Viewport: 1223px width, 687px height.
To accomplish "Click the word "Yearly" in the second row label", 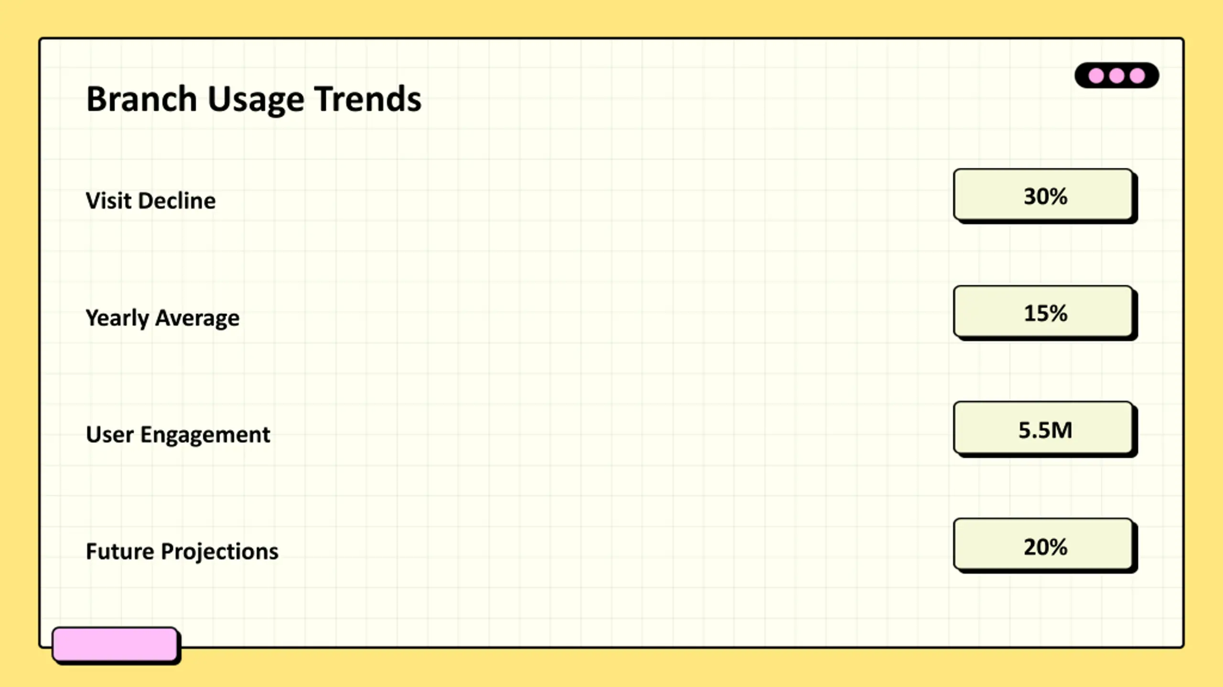I will [x=117, y=318].
